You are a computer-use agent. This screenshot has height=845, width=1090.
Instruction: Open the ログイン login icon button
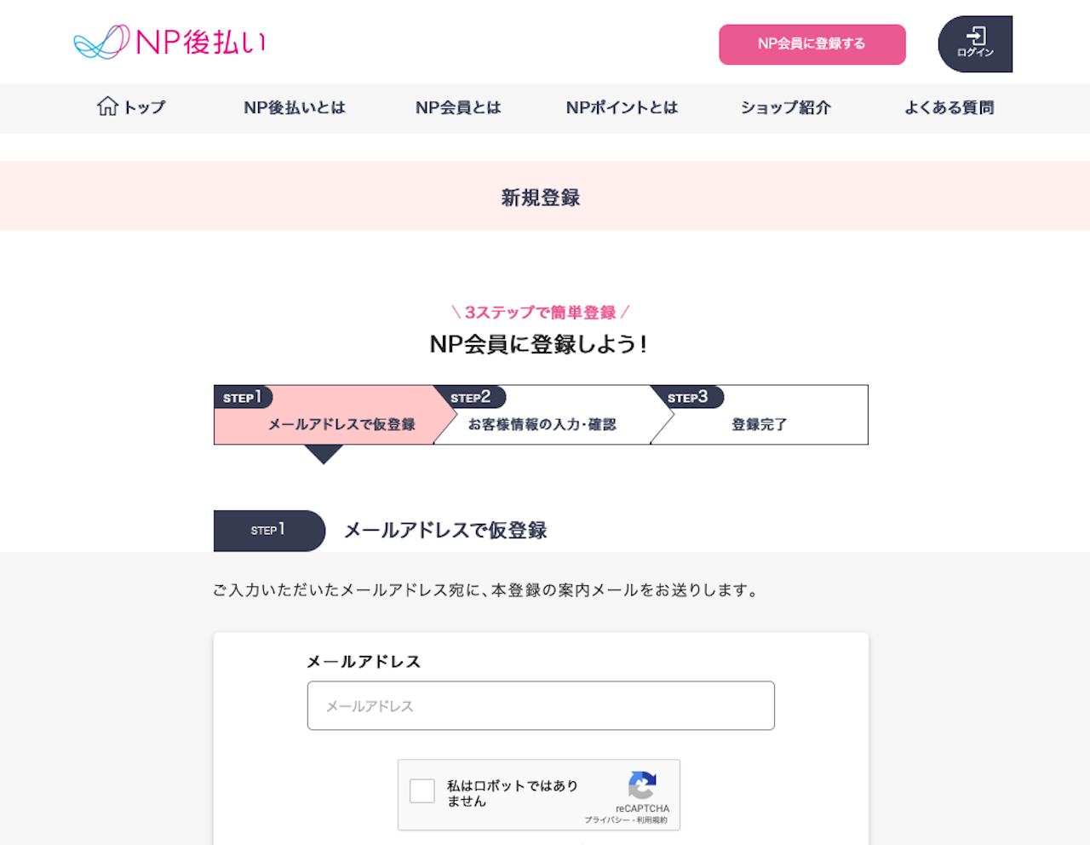(x=975, y=43)
